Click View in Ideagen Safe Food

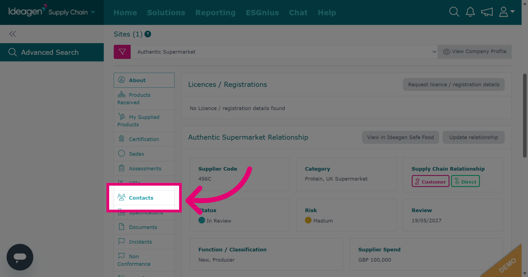(x=400, y=137)
